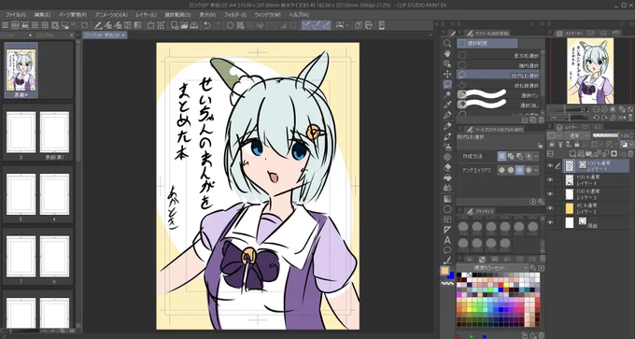Click the Undo icon in command bar
The width and height of the screenshot is (635, 339).
point(207,25)
